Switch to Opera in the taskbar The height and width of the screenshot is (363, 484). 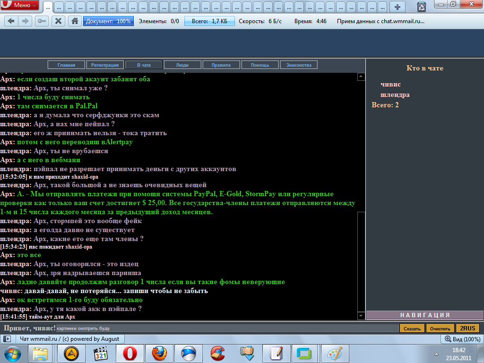pos(130,354)
